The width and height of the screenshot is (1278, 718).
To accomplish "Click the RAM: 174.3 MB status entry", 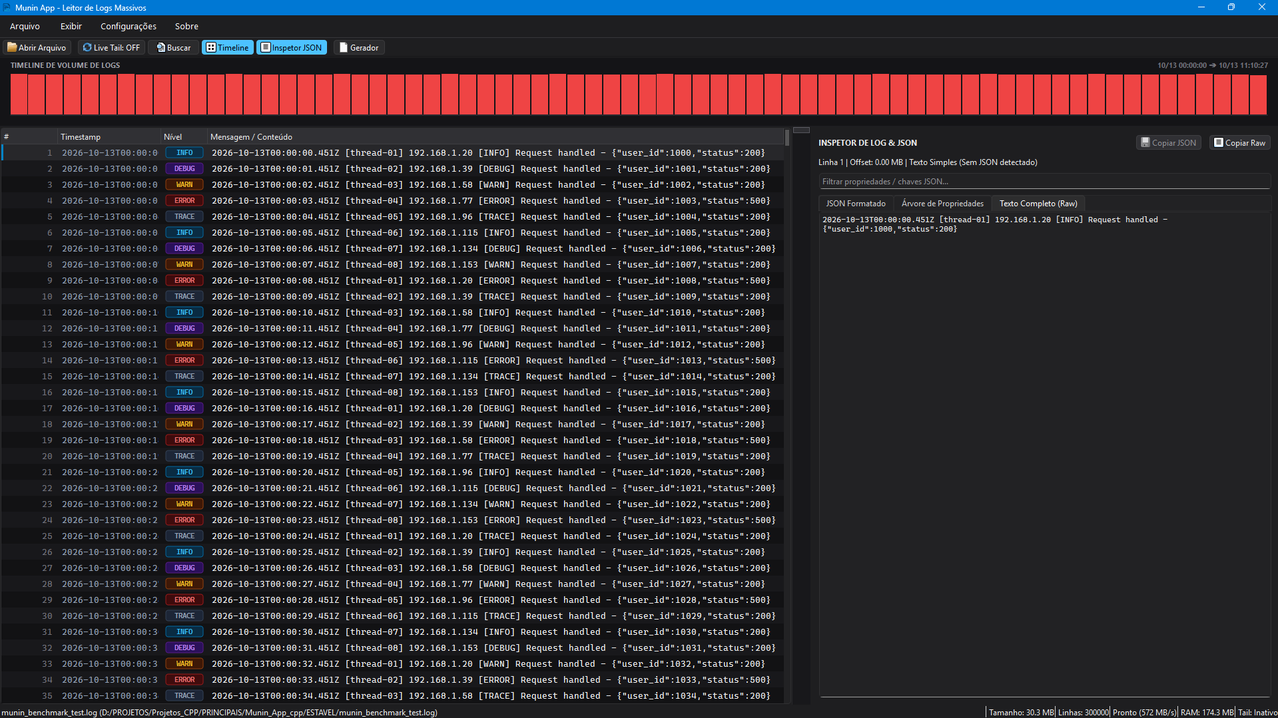I will 1207,712.
